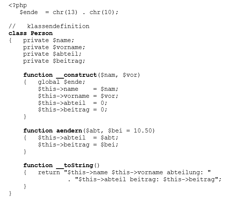The image size is (233, 200).
Task: Click the '$vor' parameter in the constructor signature
Action: [x=130, y=75]
